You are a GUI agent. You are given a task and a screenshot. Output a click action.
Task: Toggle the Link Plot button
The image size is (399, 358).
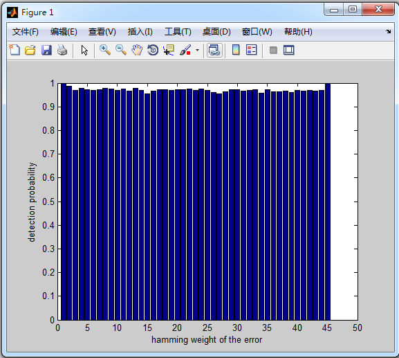coord(214,50)
